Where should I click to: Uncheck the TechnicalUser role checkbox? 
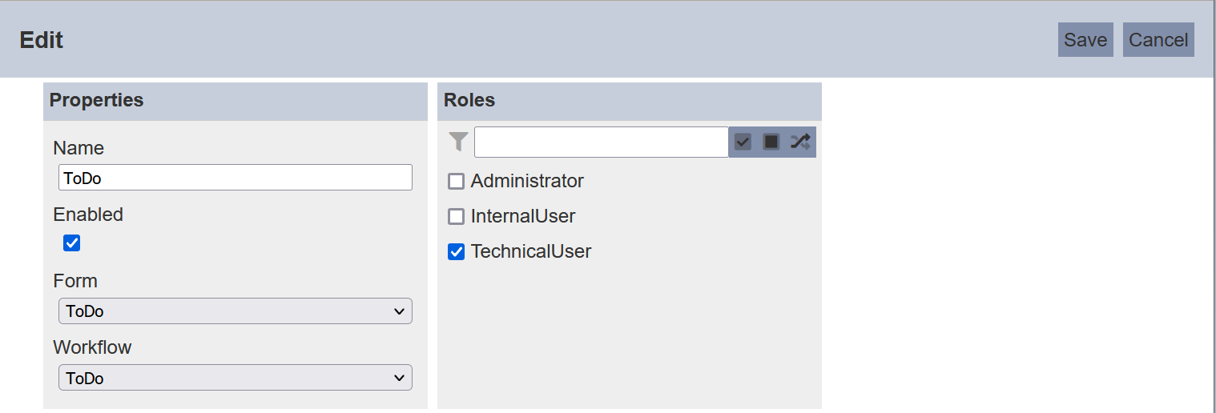[456, 252]
